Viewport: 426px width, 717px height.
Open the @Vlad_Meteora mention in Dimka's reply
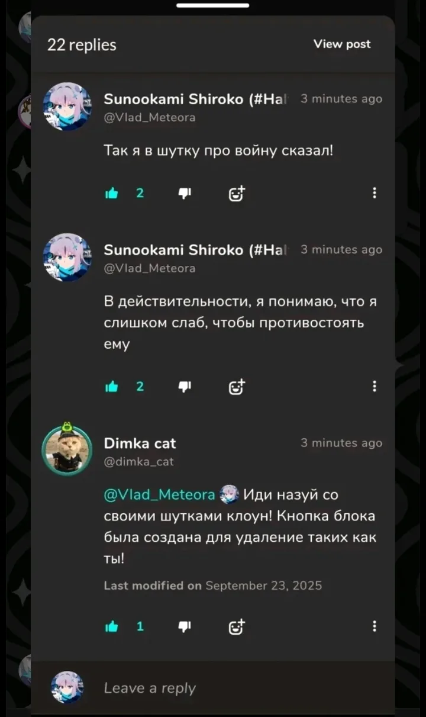(160, 494)
